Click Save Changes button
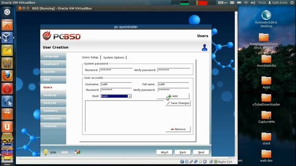 (178, 103)
